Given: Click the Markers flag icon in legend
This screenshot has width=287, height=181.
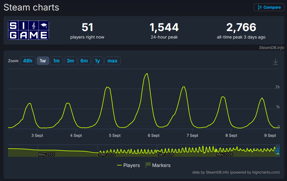Looking at the screenshot, I should 148,165.
